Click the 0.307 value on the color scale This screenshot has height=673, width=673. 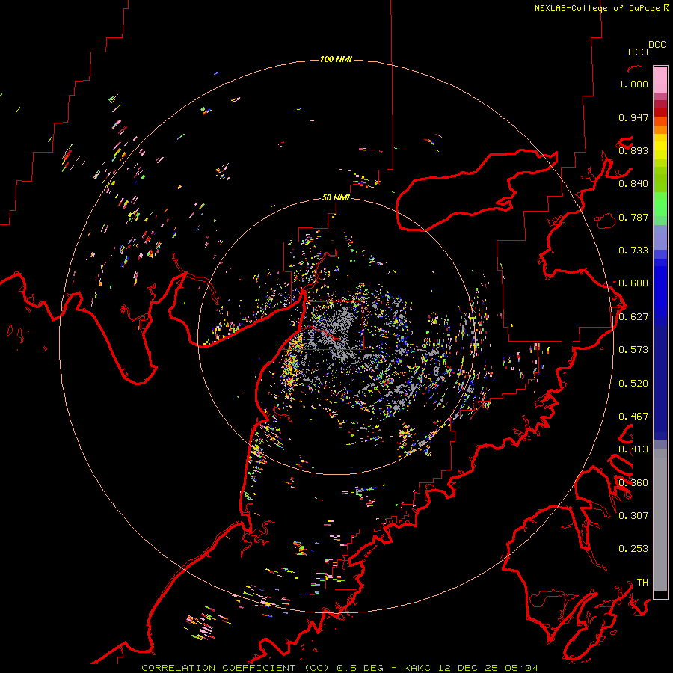[633, 515]
